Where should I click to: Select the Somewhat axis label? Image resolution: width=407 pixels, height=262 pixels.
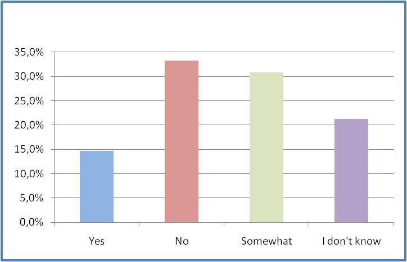tap(266, 241)
